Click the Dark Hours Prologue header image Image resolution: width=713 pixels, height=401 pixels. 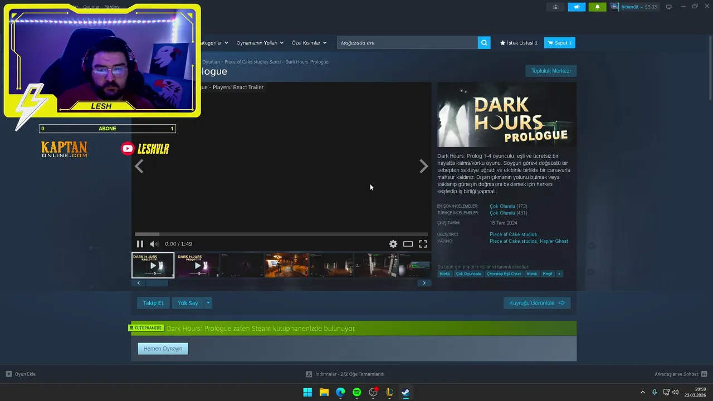[x=507, y=115]
